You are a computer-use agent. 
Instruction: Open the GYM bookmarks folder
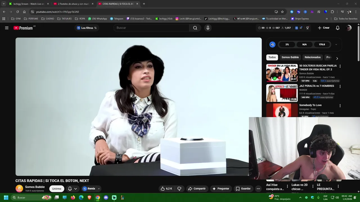(x=16, y=19)
